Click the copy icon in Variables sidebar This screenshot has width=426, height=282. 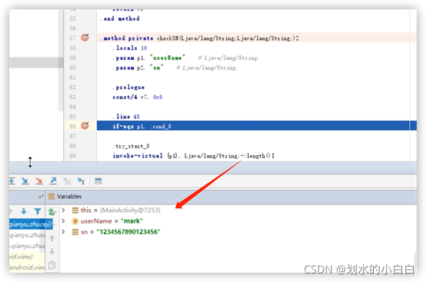click(x=52, y=264)
